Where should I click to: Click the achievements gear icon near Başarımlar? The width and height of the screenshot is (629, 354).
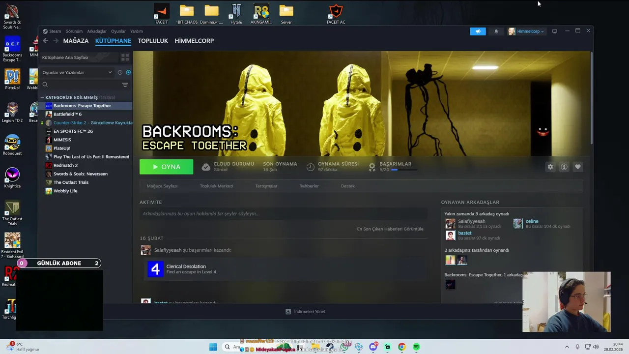372,167
